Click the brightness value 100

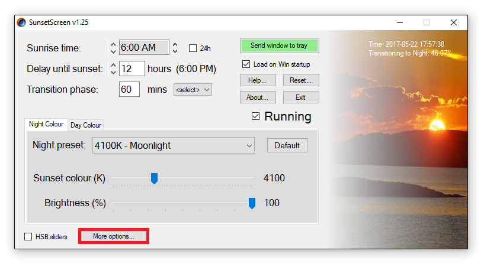[272, 203]
